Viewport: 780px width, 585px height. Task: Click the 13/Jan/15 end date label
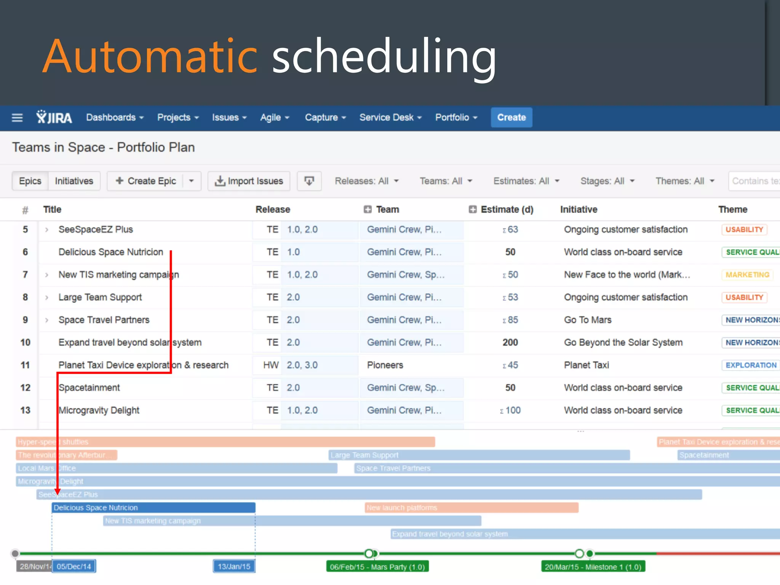[x=234, y=566]
